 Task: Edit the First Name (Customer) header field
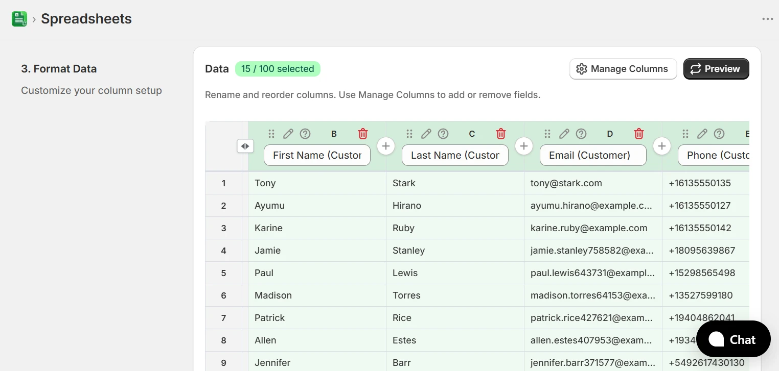(317, 155)
